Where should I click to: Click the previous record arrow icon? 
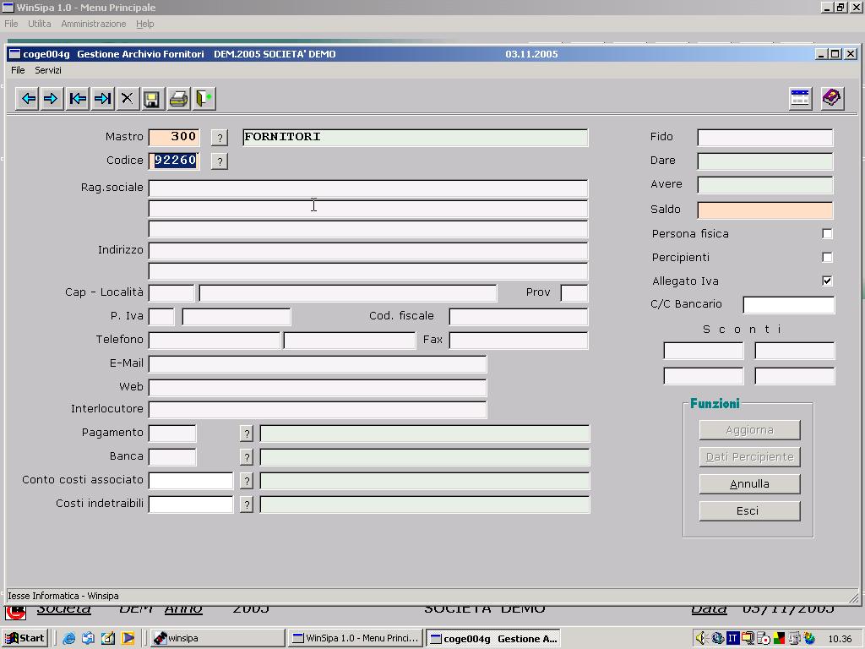pos(28,99)
